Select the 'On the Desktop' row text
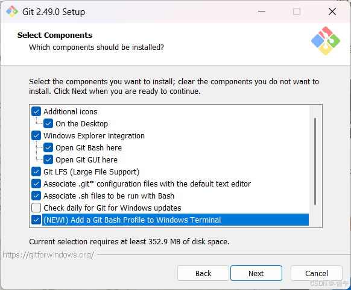This screenshot has width=351, height=290. (81, 123)
